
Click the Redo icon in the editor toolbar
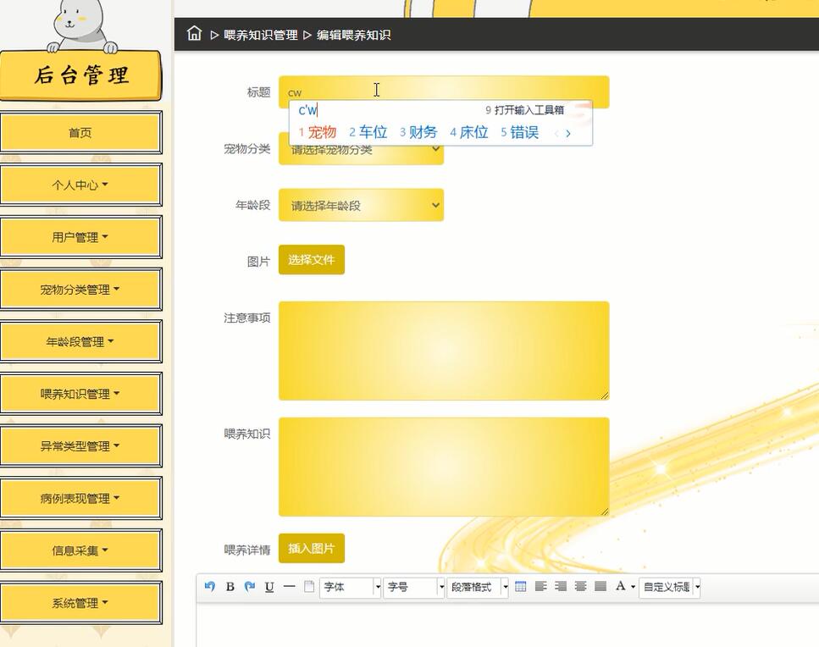point(249,587)
